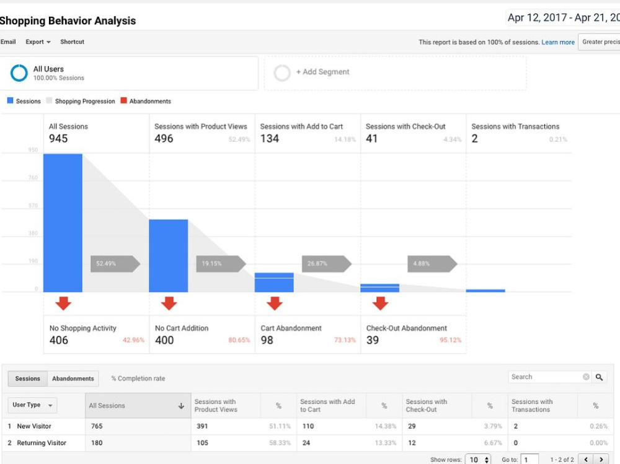Click the Add Segment circle icon
Viewport: 620px width, 464px height.
click(x=282, y=72)
